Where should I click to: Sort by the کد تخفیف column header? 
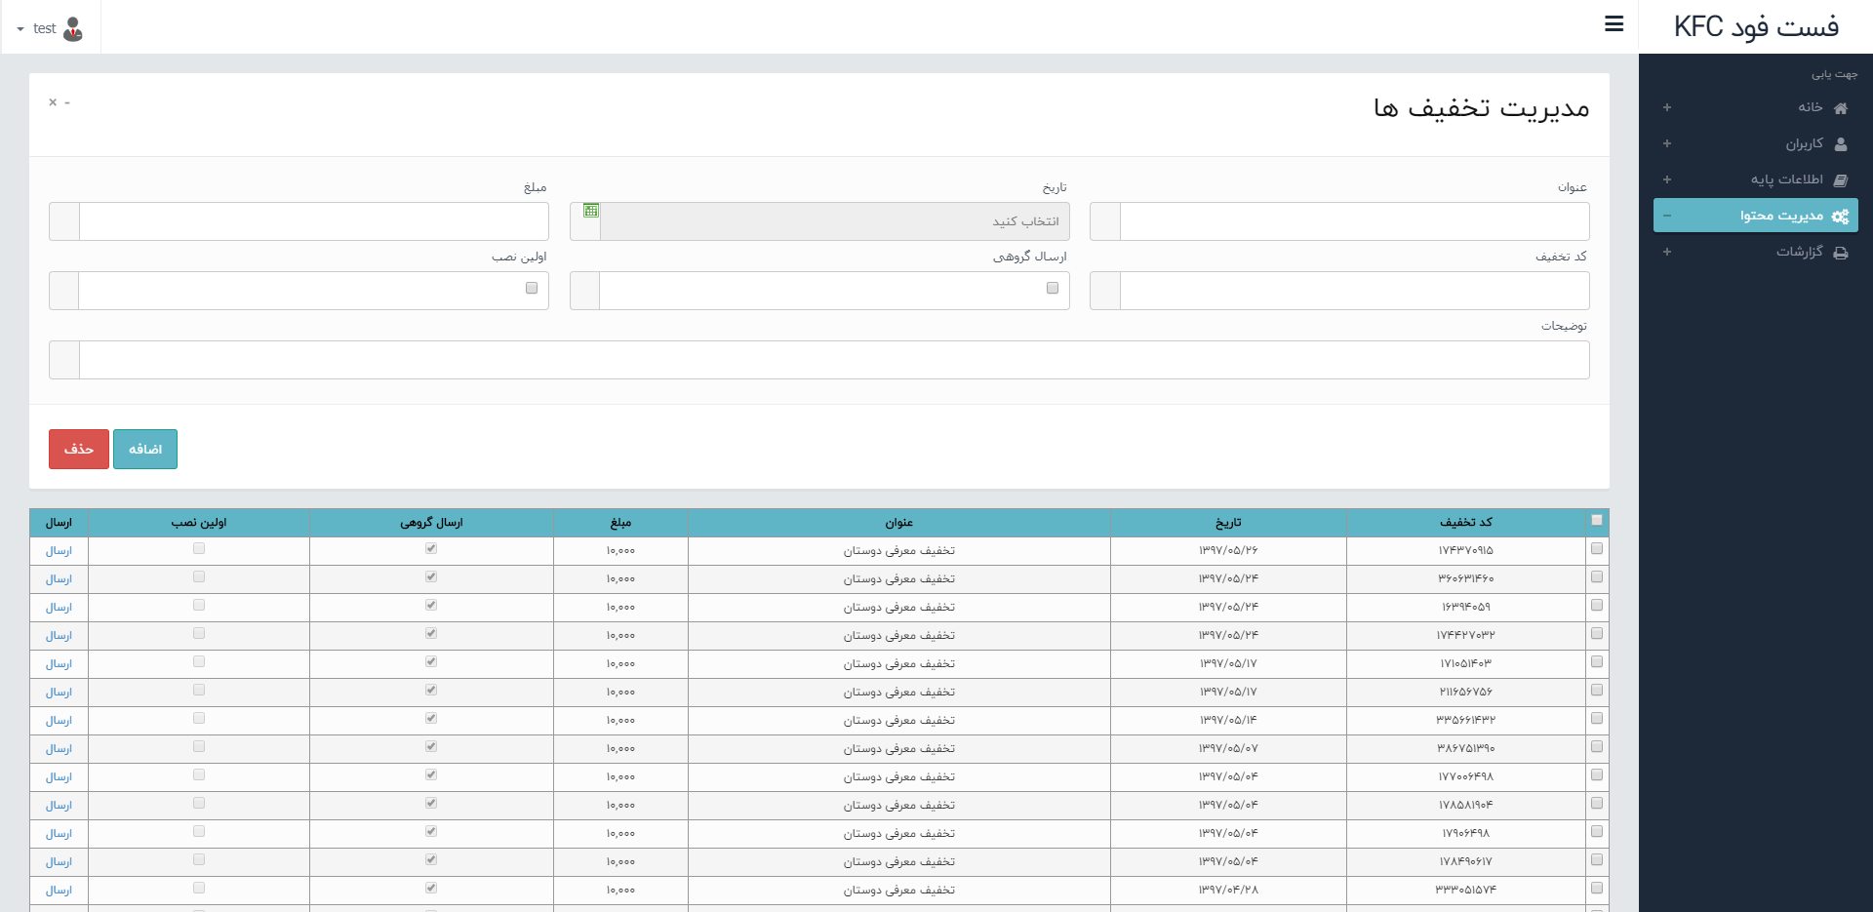1465,523
